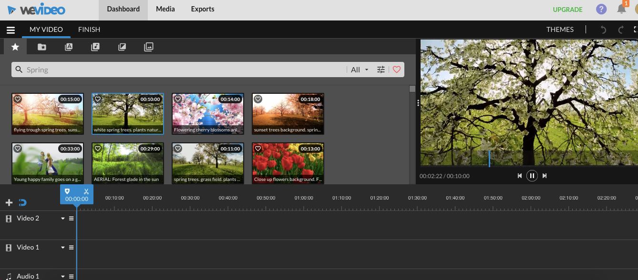The width and height of the screenshot is (638, 280).
Task: Open the Backgrounds library tab icon
Action: [x=149, y=47]
